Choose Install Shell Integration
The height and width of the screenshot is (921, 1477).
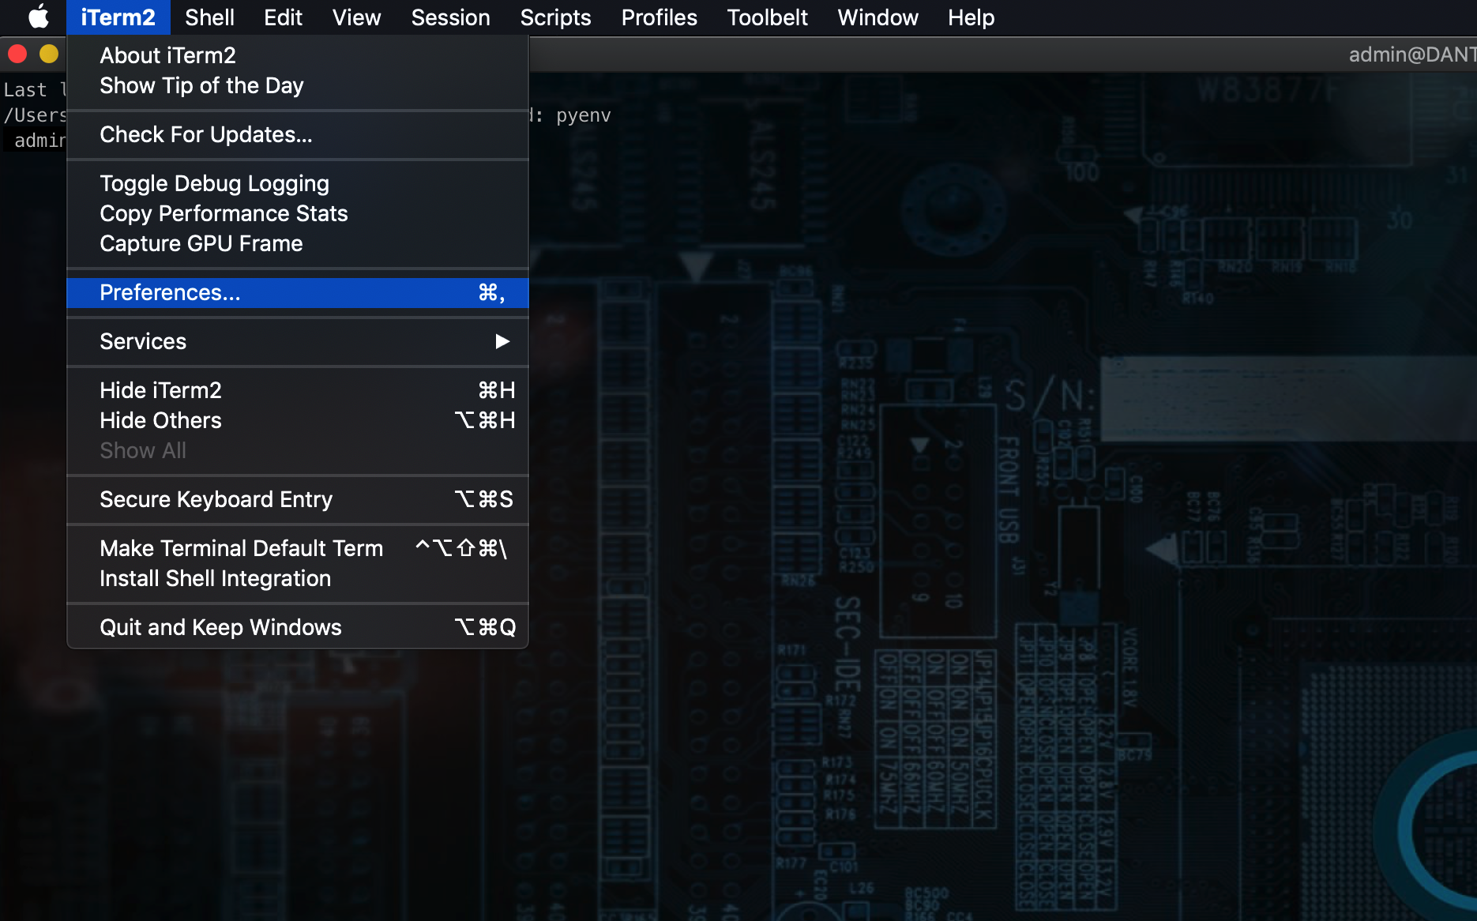pyautogui.click(x=298, y=578)
